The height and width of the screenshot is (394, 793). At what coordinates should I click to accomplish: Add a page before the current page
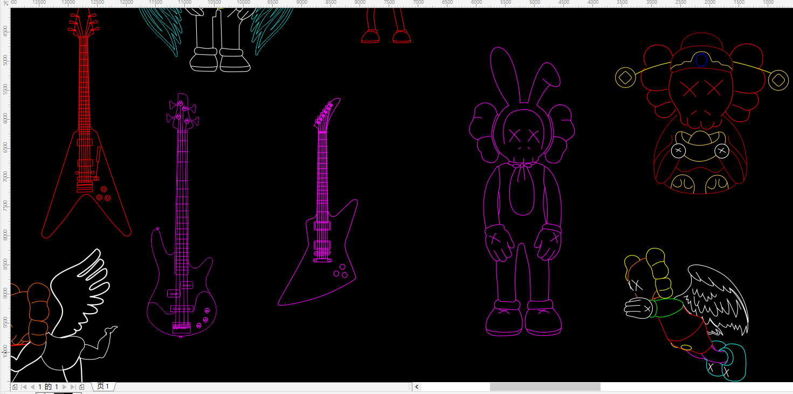[15, 387]
